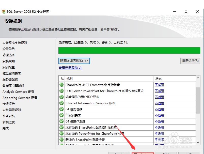This screenshot has width=204, height=154.
Task: Click the SQL Server setup icon in title bar
Action: coord(3,12)
